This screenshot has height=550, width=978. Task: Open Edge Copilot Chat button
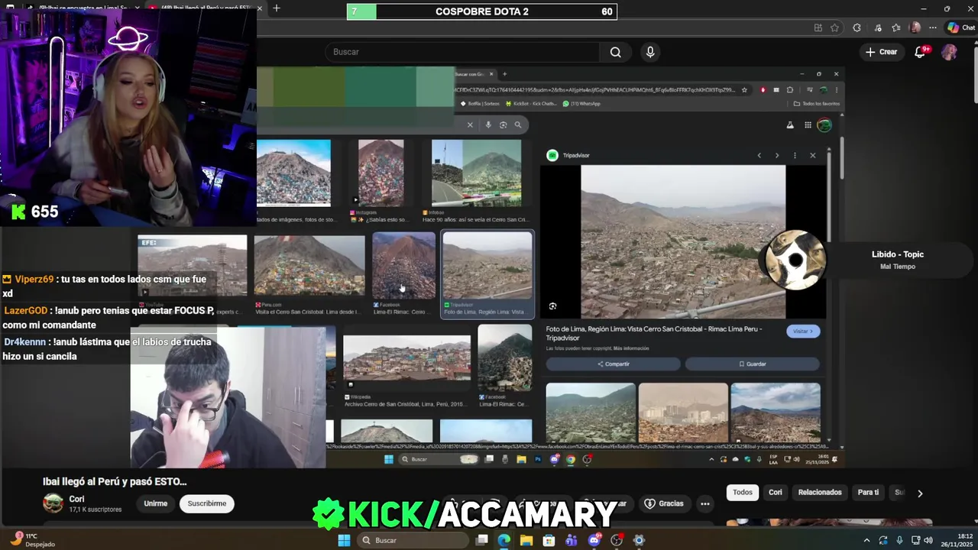pyautogui.click(x=961, y=27)
